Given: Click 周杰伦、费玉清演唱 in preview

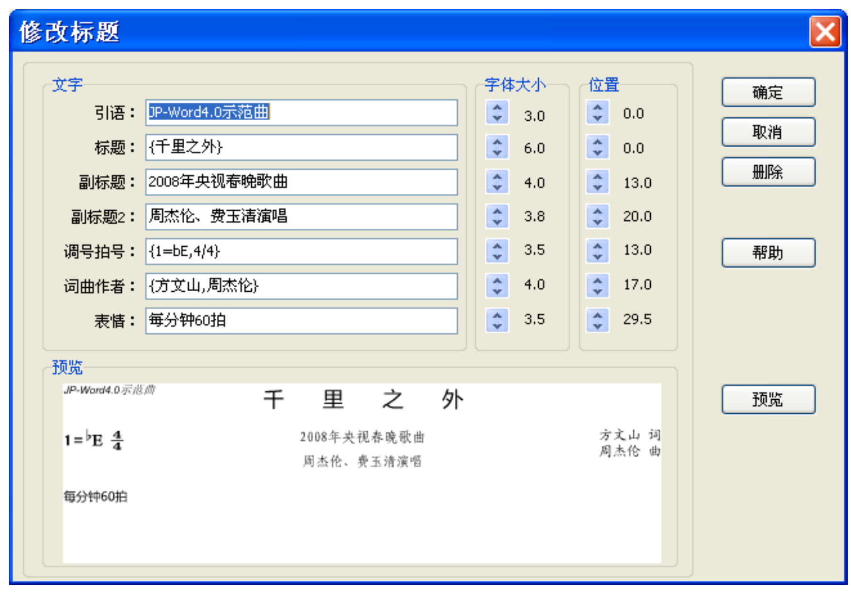Looking at the screenshot, I should (x=362, y=461).
